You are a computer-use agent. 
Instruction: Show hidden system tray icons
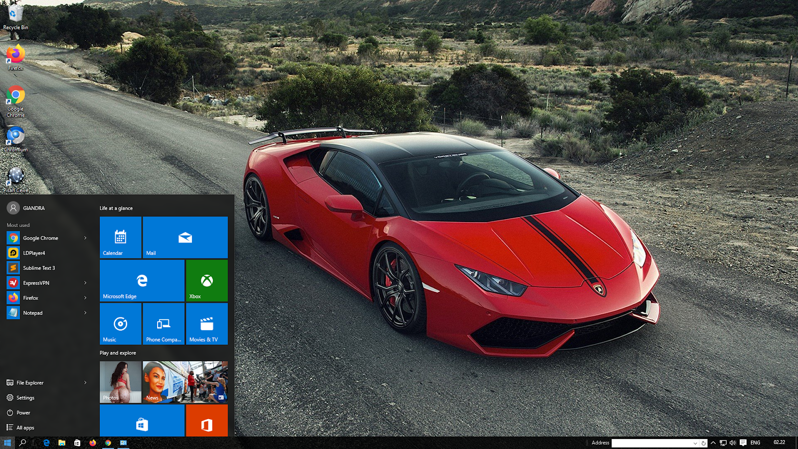click(x=713, y=442)
